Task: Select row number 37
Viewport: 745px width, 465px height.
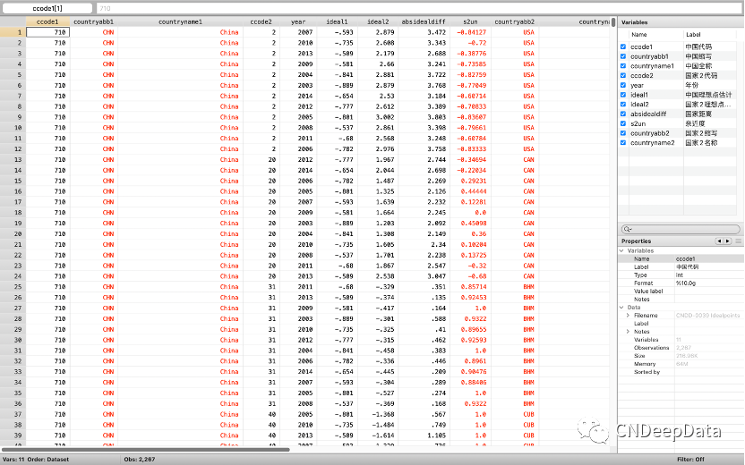Action: [x=13, y=414]
